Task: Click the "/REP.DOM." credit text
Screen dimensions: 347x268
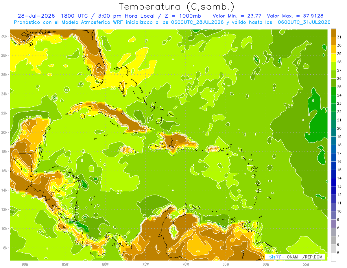Action: click(x=313, y=257)
